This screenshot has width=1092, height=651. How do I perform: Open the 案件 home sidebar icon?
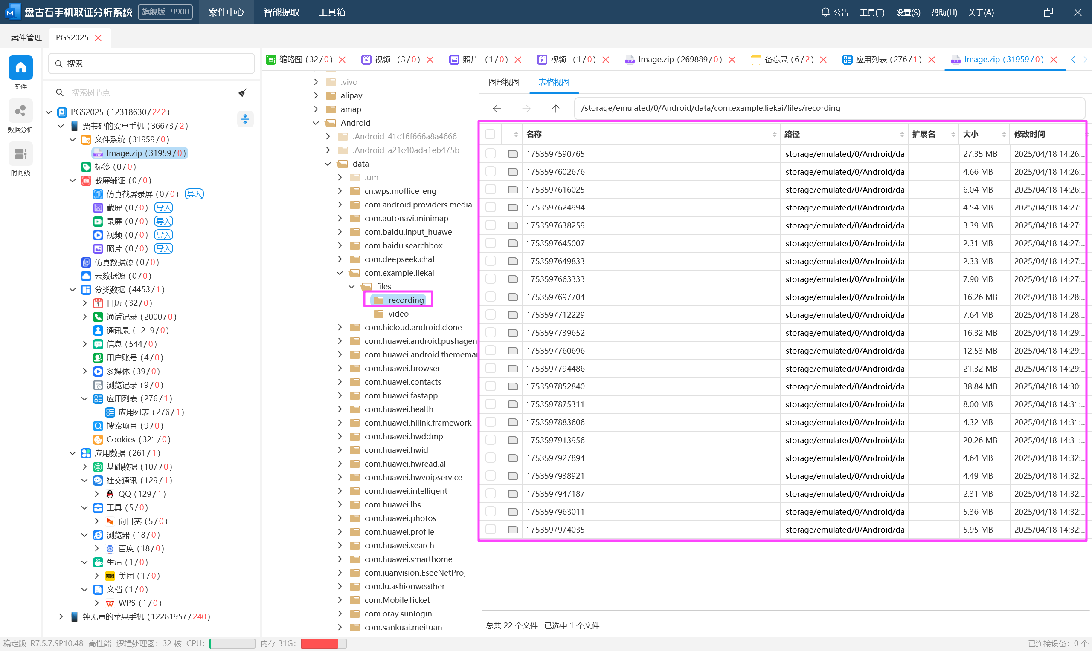point(20,67)
